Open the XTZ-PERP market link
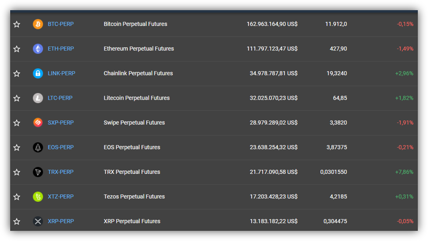 [x=61, y=197]
